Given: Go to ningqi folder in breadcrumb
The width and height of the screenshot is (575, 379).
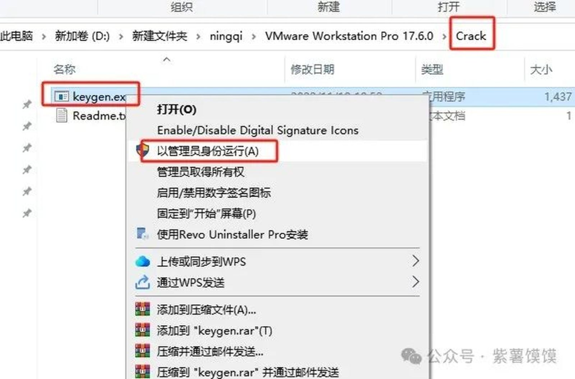Looking at the screenshot, I should 226,36.
